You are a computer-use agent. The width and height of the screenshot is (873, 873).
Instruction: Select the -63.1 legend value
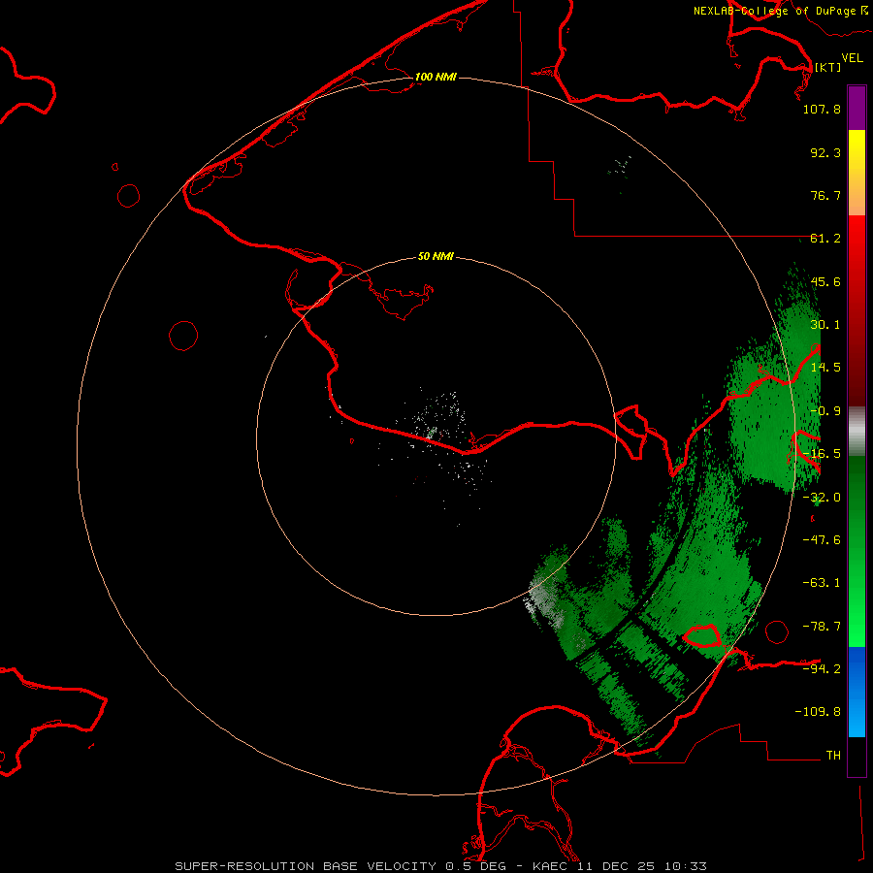[822, 583]
